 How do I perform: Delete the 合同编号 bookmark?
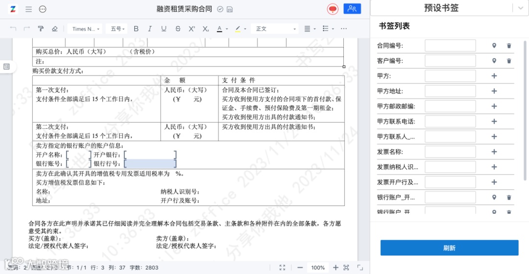(x=509, y=46)
